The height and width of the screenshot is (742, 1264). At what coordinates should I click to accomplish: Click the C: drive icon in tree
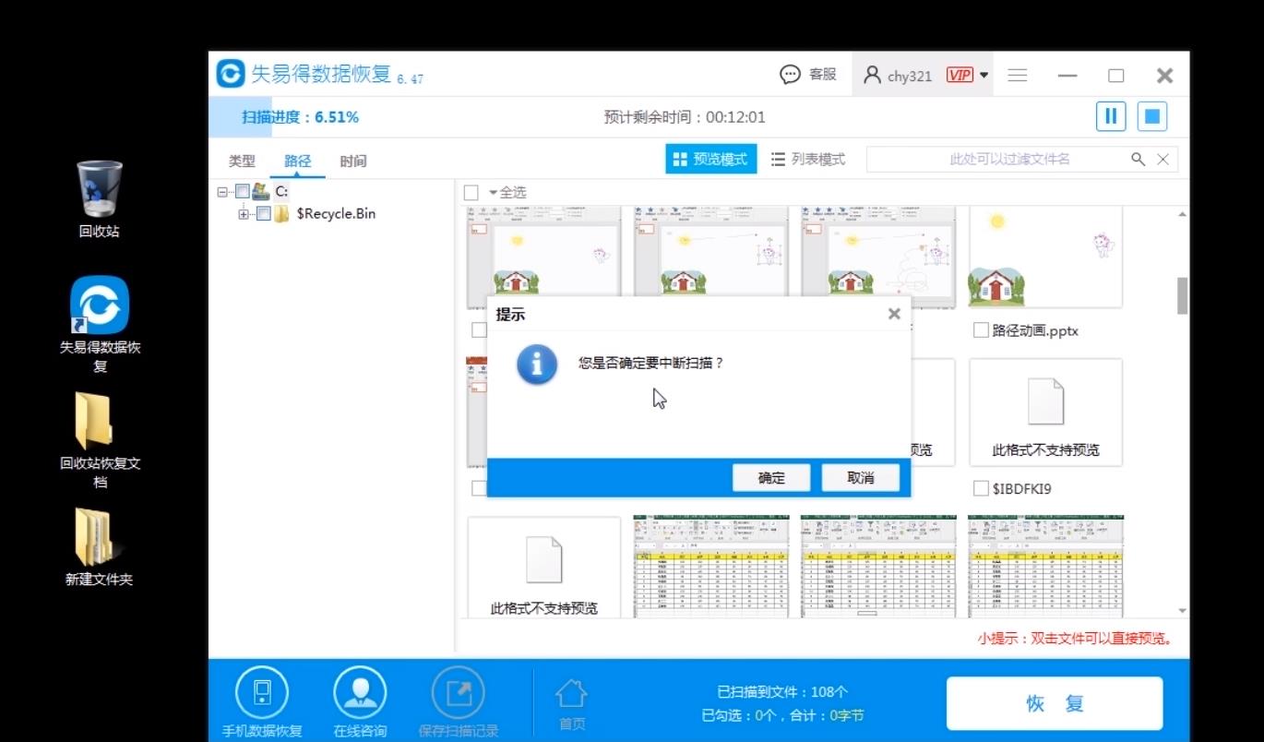260,192
